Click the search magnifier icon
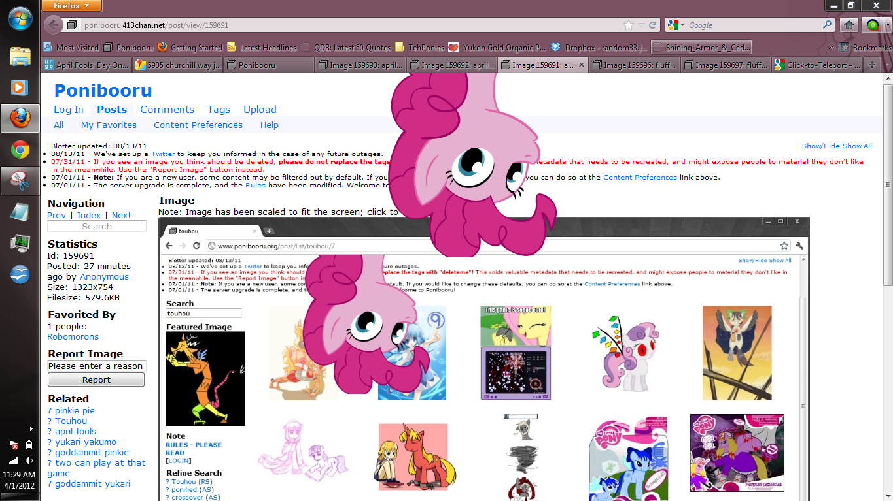 [x=828, y=25]
